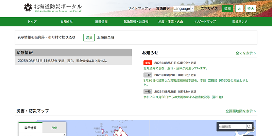
Task: Set font size to 大
Action: tap(239, 8)
